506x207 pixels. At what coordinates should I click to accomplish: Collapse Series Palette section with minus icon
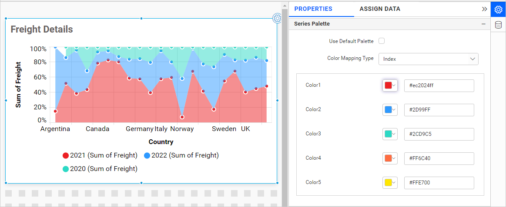pos(483,24)
